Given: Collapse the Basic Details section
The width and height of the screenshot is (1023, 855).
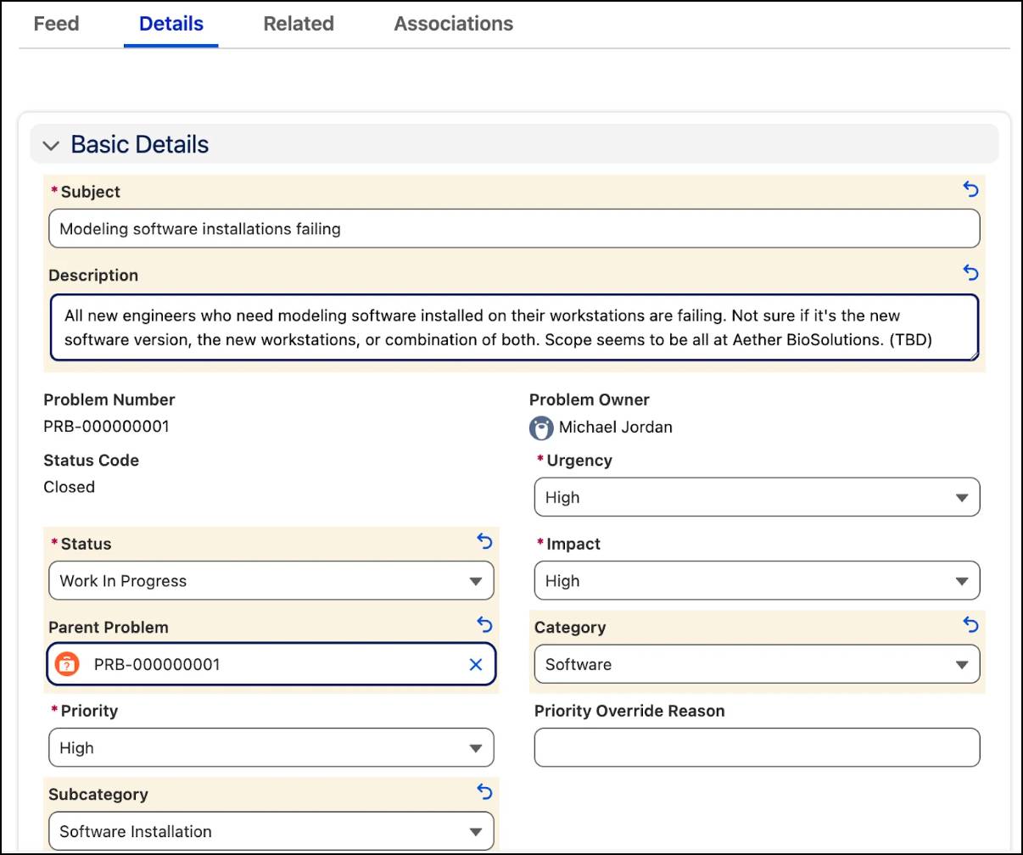Looking at the screenshot, I should coord(51,145).
